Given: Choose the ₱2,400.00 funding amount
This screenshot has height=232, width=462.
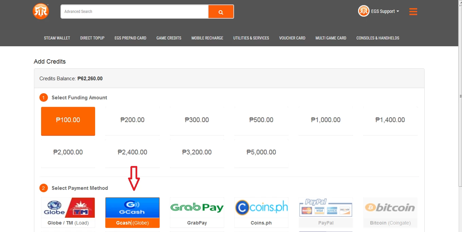Looking at the screenshot, I should [132, 153].
